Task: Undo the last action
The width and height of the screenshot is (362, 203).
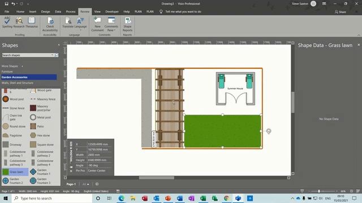Action: [x=13, y=4]
